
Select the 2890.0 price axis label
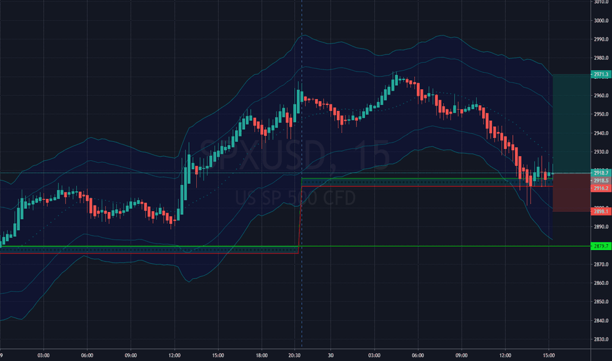601,226
